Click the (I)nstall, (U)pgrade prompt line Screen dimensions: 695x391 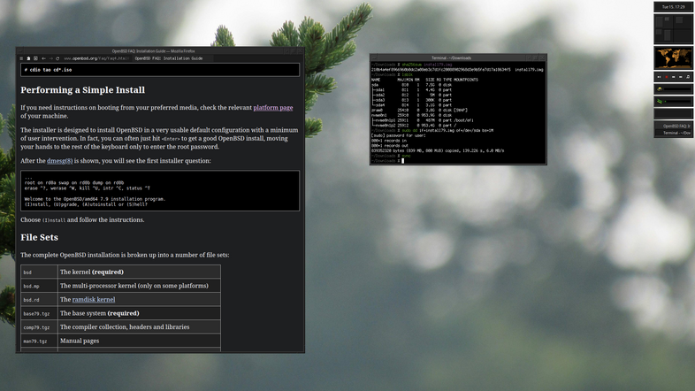pos(86,205)
